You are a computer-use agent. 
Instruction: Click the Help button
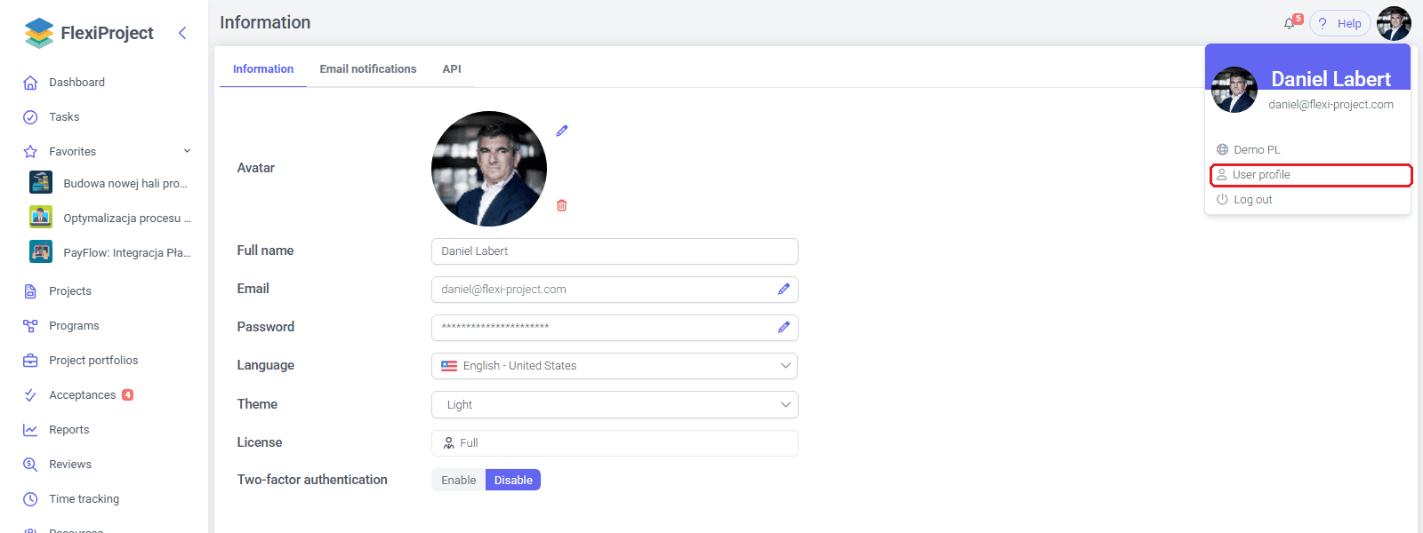(1340, 24)
